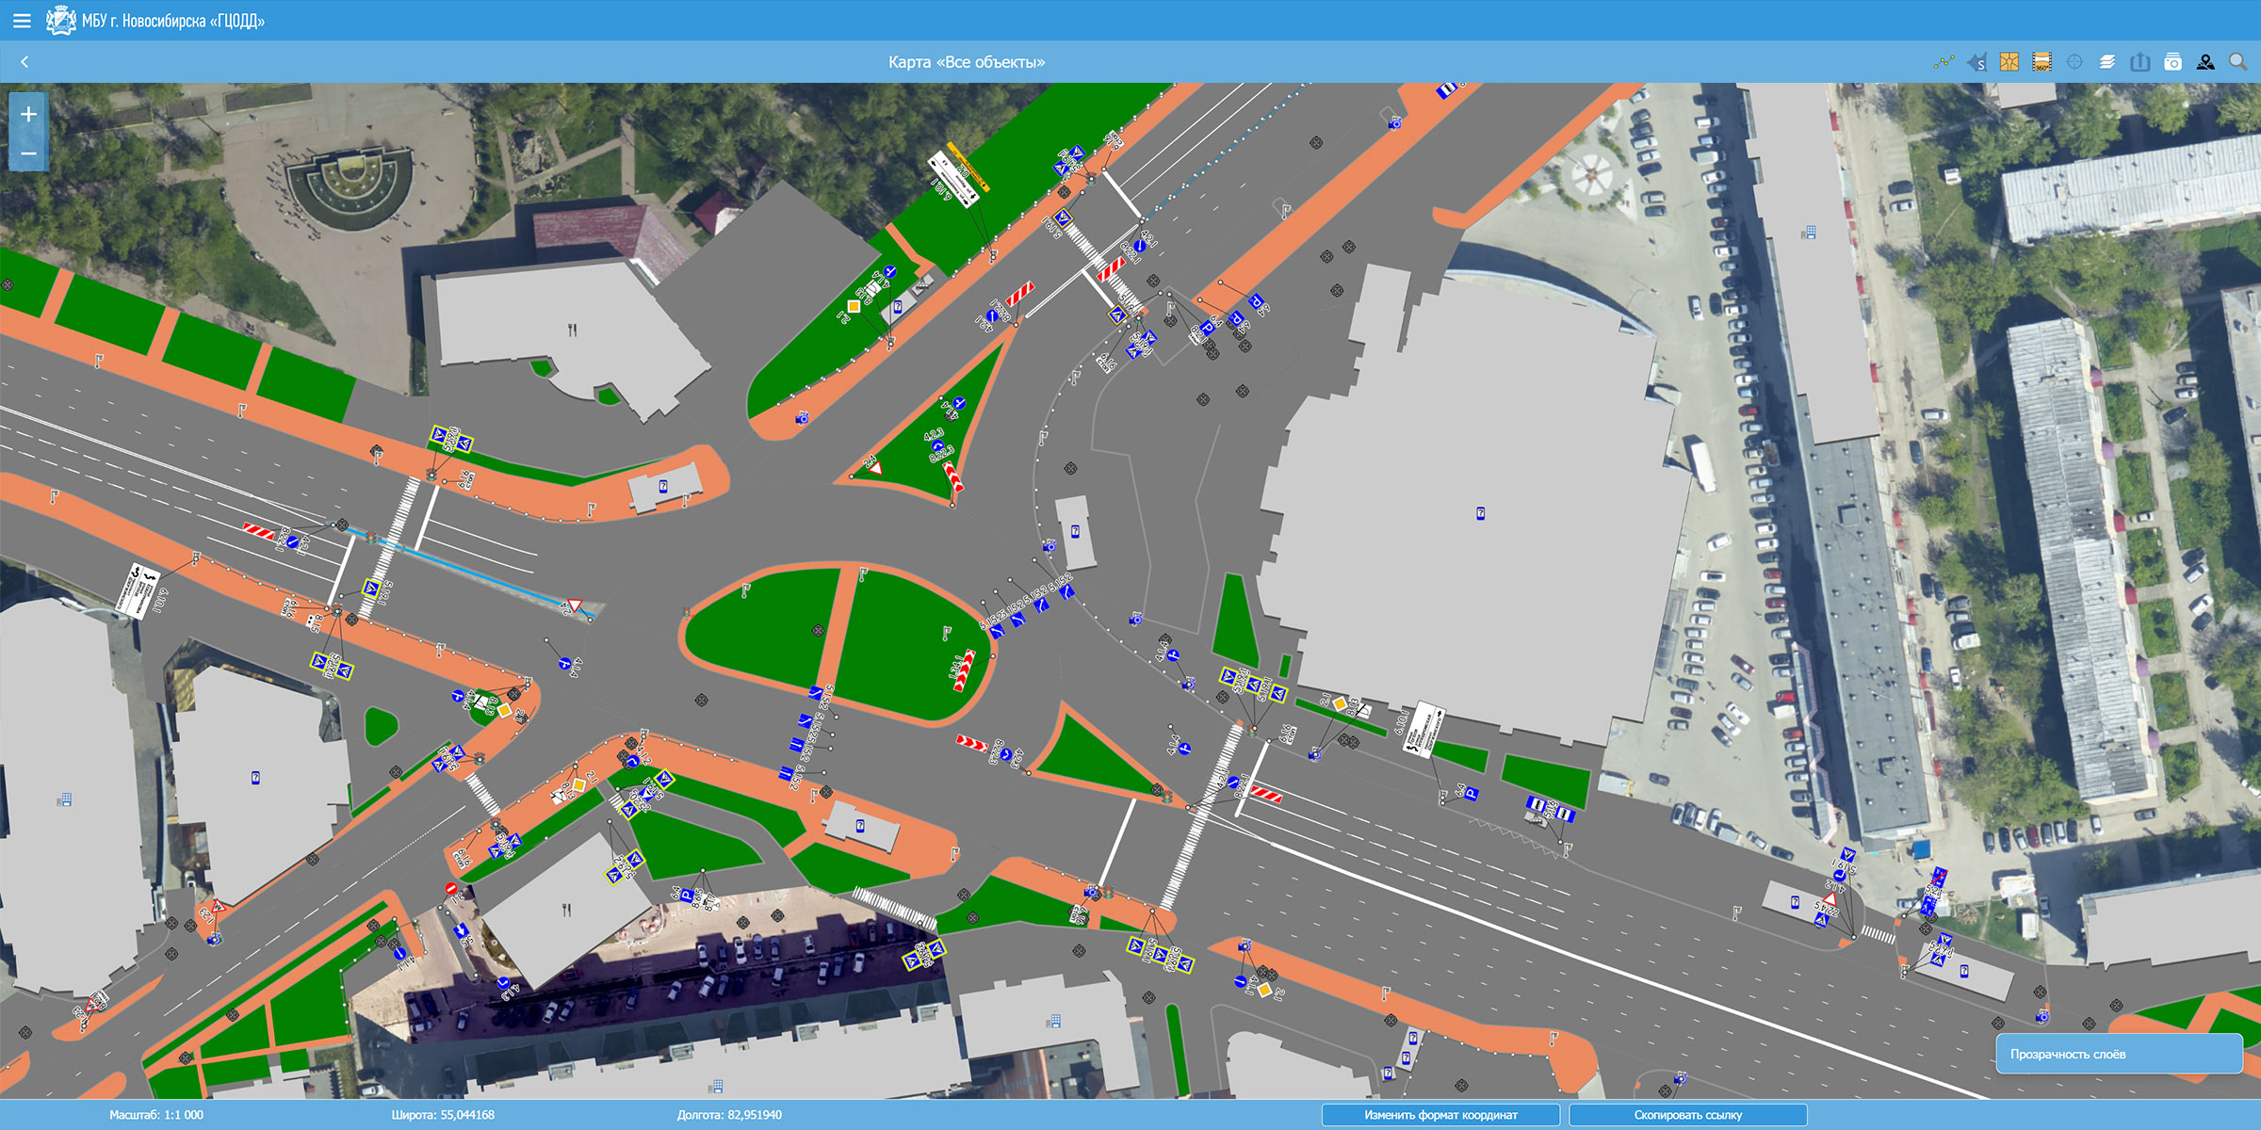This screenshot has height=1130, width=2261.
Task: Take a map snapshot with camera icon
Action: pyautogui.click(x=2172, y=62)
